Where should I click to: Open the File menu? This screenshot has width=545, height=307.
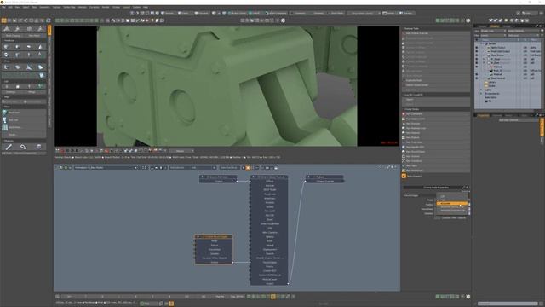[3, 7]
